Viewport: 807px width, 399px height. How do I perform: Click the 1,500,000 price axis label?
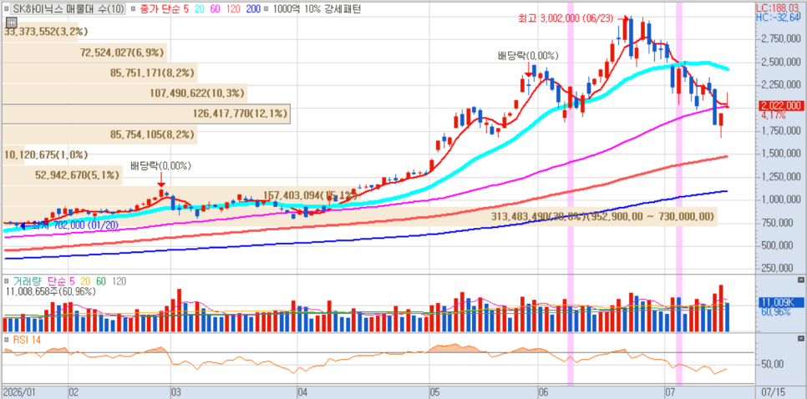pos(782,154)
